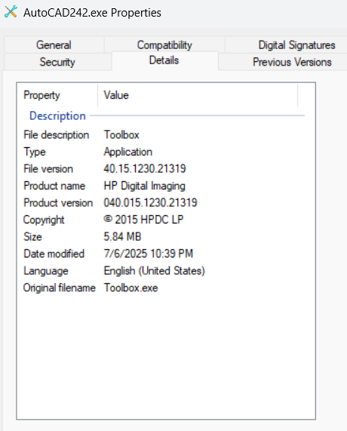The image size is (347, 431).
Task: Click the toolbox icon in title bar
Action: tap(11, 12)
